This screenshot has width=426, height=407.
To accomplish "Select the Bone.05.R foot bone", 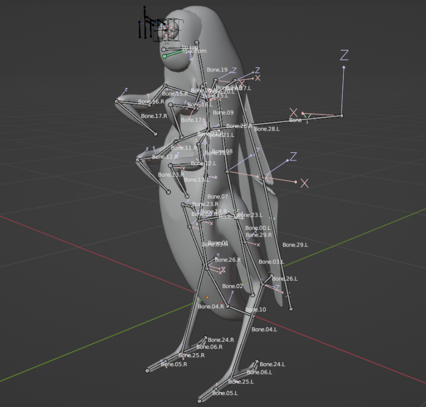I will pyautogui.click(x=174, y=364).
